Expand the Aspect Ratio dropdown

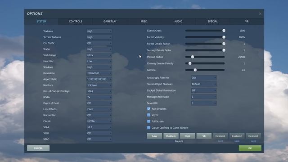(99, 79)
